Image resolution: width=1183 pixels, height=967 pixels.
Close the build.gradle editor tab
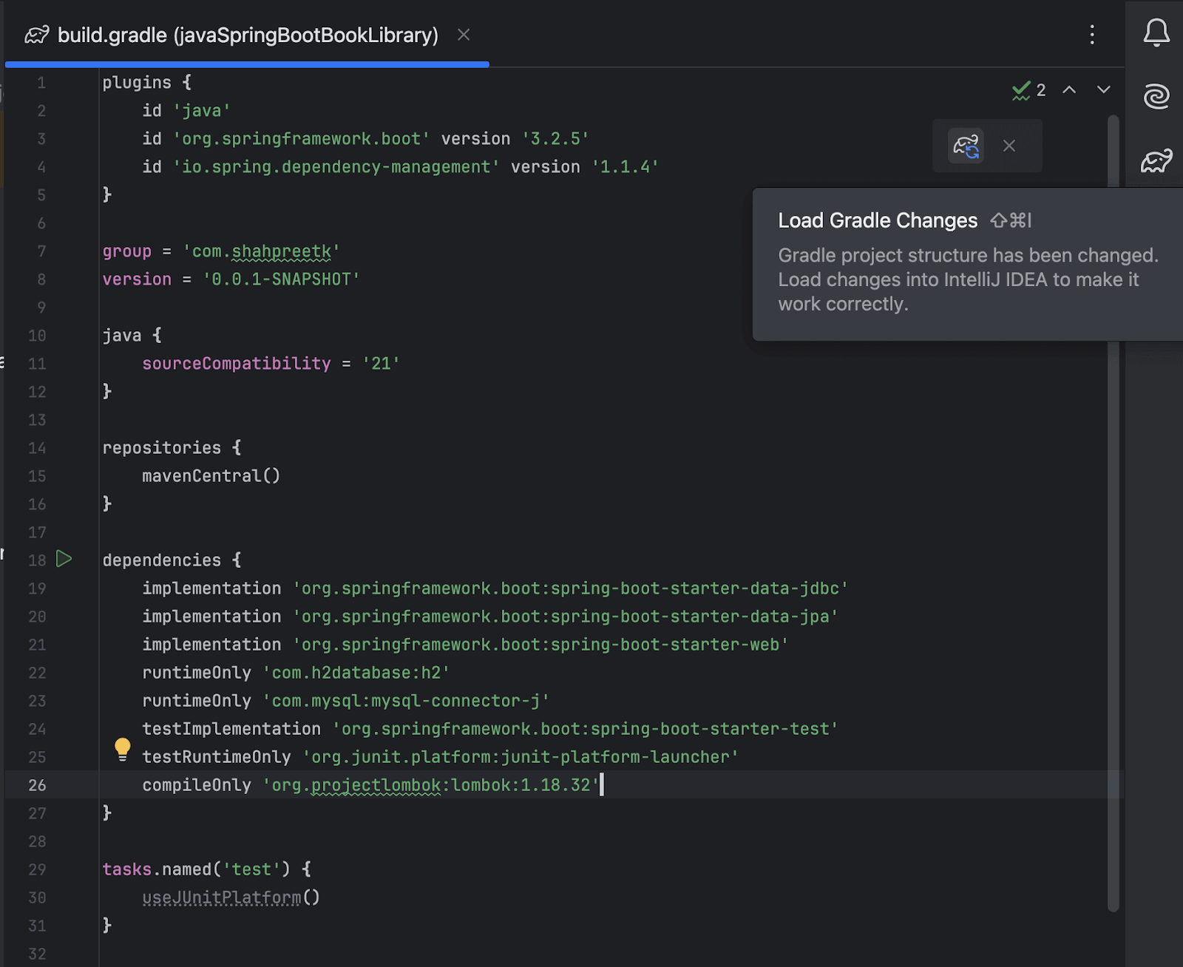(x=464, y=35)
